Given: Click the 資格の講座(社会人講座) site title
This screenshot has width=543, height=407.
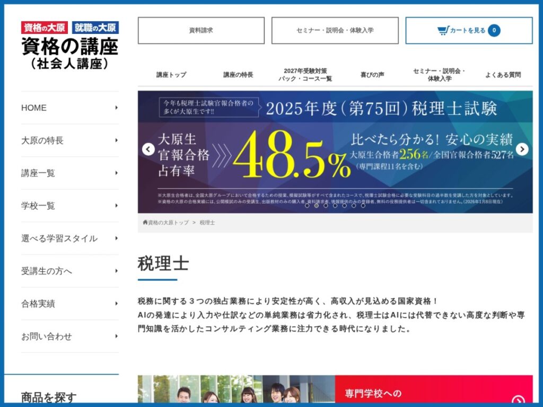Looking at the screenshot, I should [70, 54].
